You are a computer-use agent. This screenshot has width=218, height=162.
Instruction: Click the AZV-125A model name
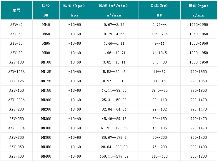coord(16,72)
